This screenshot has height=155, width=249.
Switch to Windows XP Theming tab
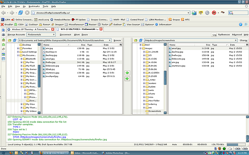31,29
